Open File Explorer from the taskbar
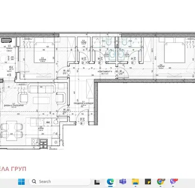This screenshot has height=188, width=195. [x=135, y=181]
